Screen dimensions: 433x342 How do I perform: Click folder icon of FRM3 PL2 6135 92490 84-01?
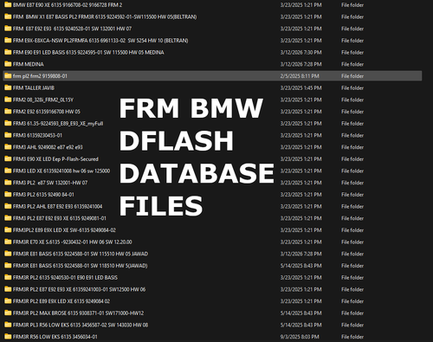point(8,194)
